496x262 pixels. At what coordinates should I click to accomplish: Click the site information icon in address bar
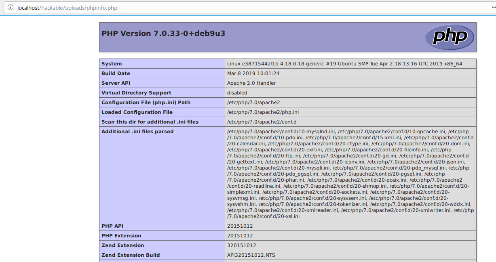pos(11,8)
